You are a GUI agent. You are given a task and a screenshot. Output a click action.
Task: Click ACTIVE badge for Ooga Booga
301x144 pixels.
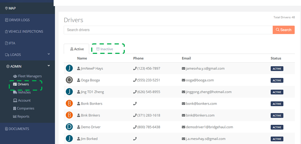(x=277, y=80)
